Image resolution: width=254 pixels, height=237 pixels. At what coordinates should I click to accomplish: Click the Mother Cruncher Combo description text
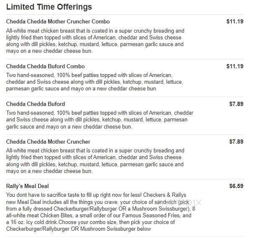(95, 41)
